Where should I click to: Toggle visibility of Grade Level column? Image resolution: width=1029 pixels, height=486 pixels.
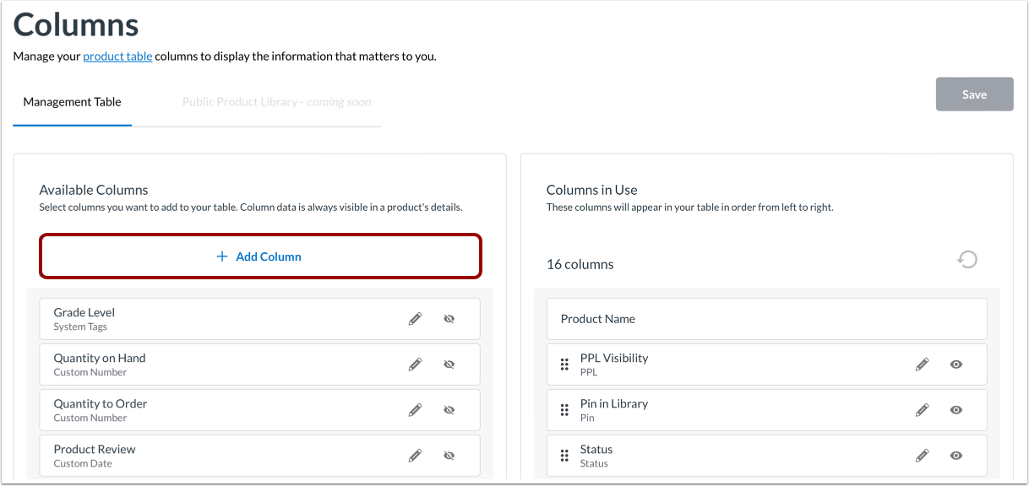tap(449, 318)
